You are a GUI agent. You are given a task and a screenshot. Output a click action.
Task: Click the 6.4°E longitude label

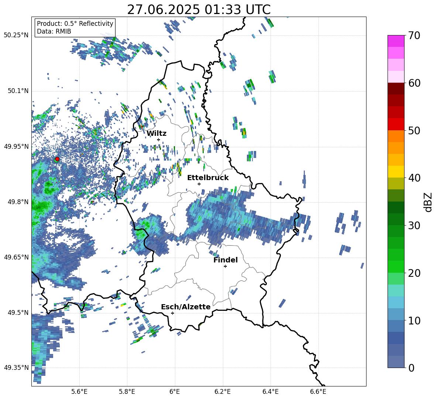[270, 392]
